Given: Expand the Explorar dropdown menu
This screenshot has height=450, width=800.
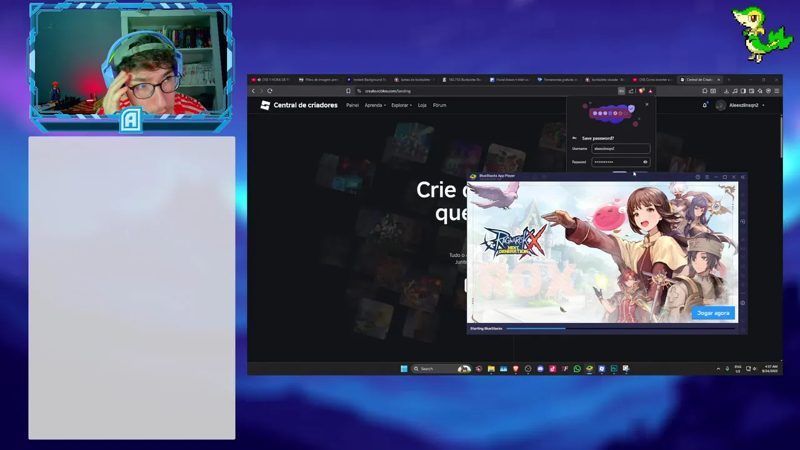Looking at the screenshot, I should click(x=402, y=105).
